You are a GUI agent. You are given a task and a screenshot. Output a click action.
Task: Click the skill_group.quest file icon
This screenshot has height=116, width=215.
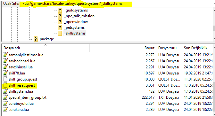5,79
